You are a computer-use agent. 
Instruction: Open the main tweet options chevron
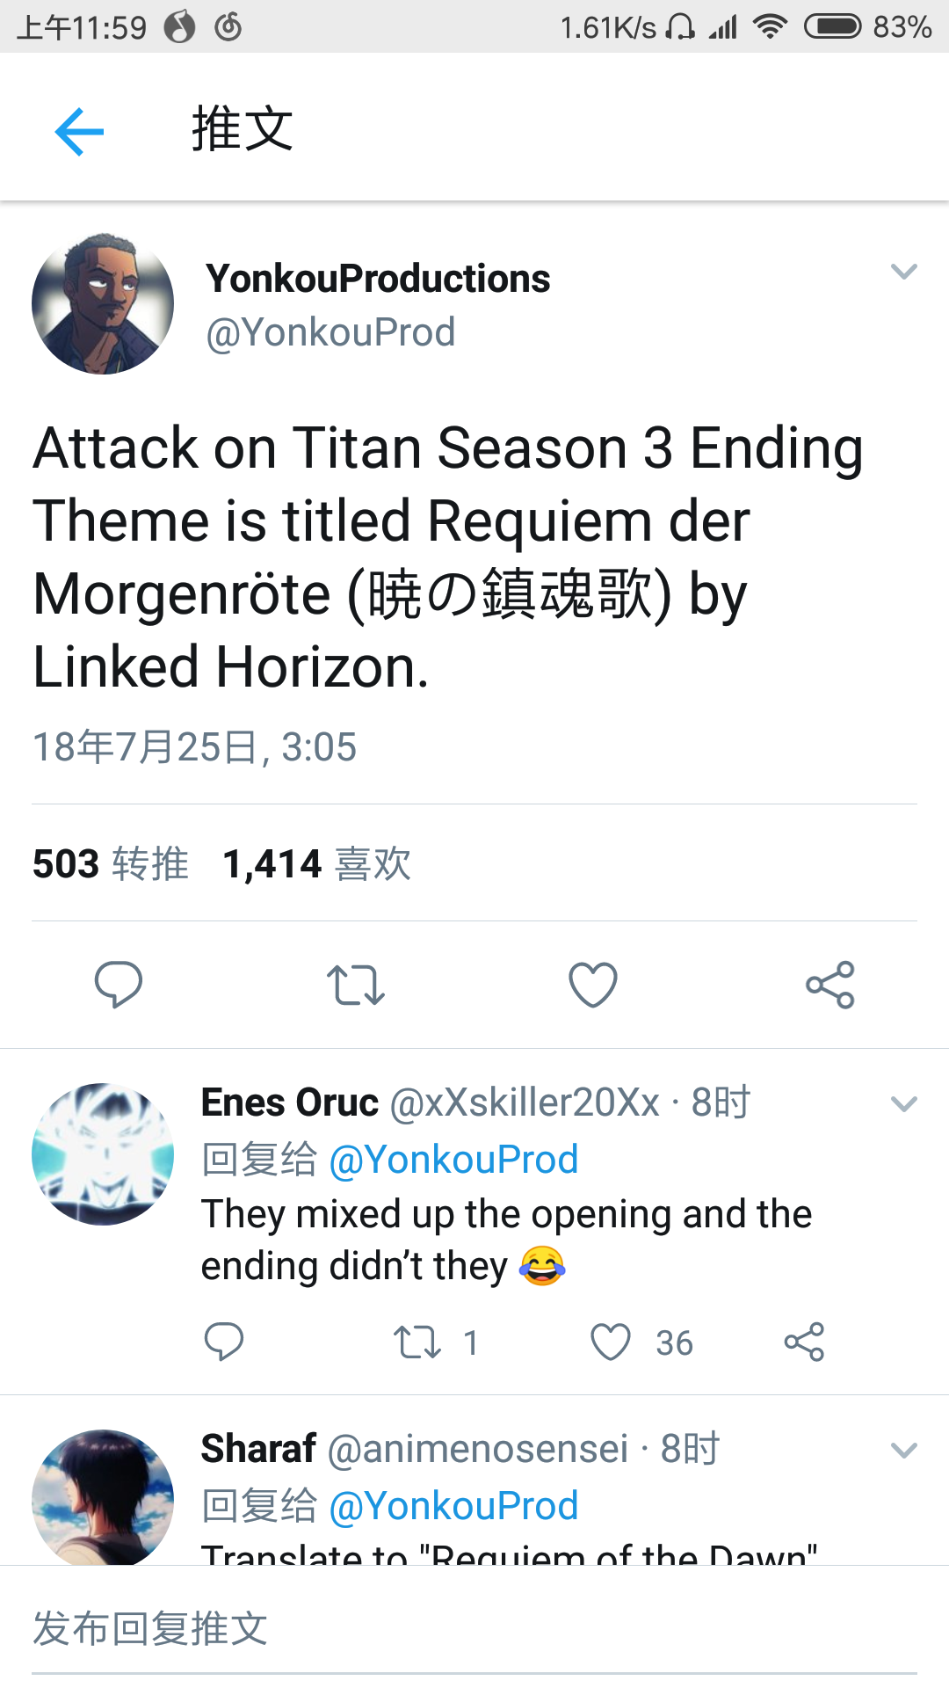(x=904, y=272)
